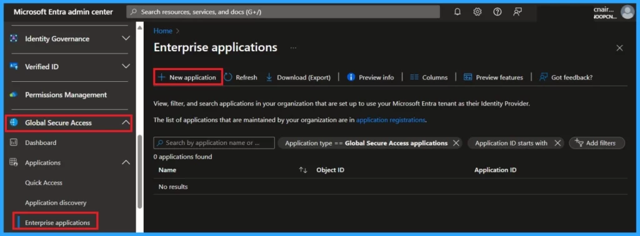640x236 pixels.
Task: Click the Refresh circular arrow icon
Action: 228,77
